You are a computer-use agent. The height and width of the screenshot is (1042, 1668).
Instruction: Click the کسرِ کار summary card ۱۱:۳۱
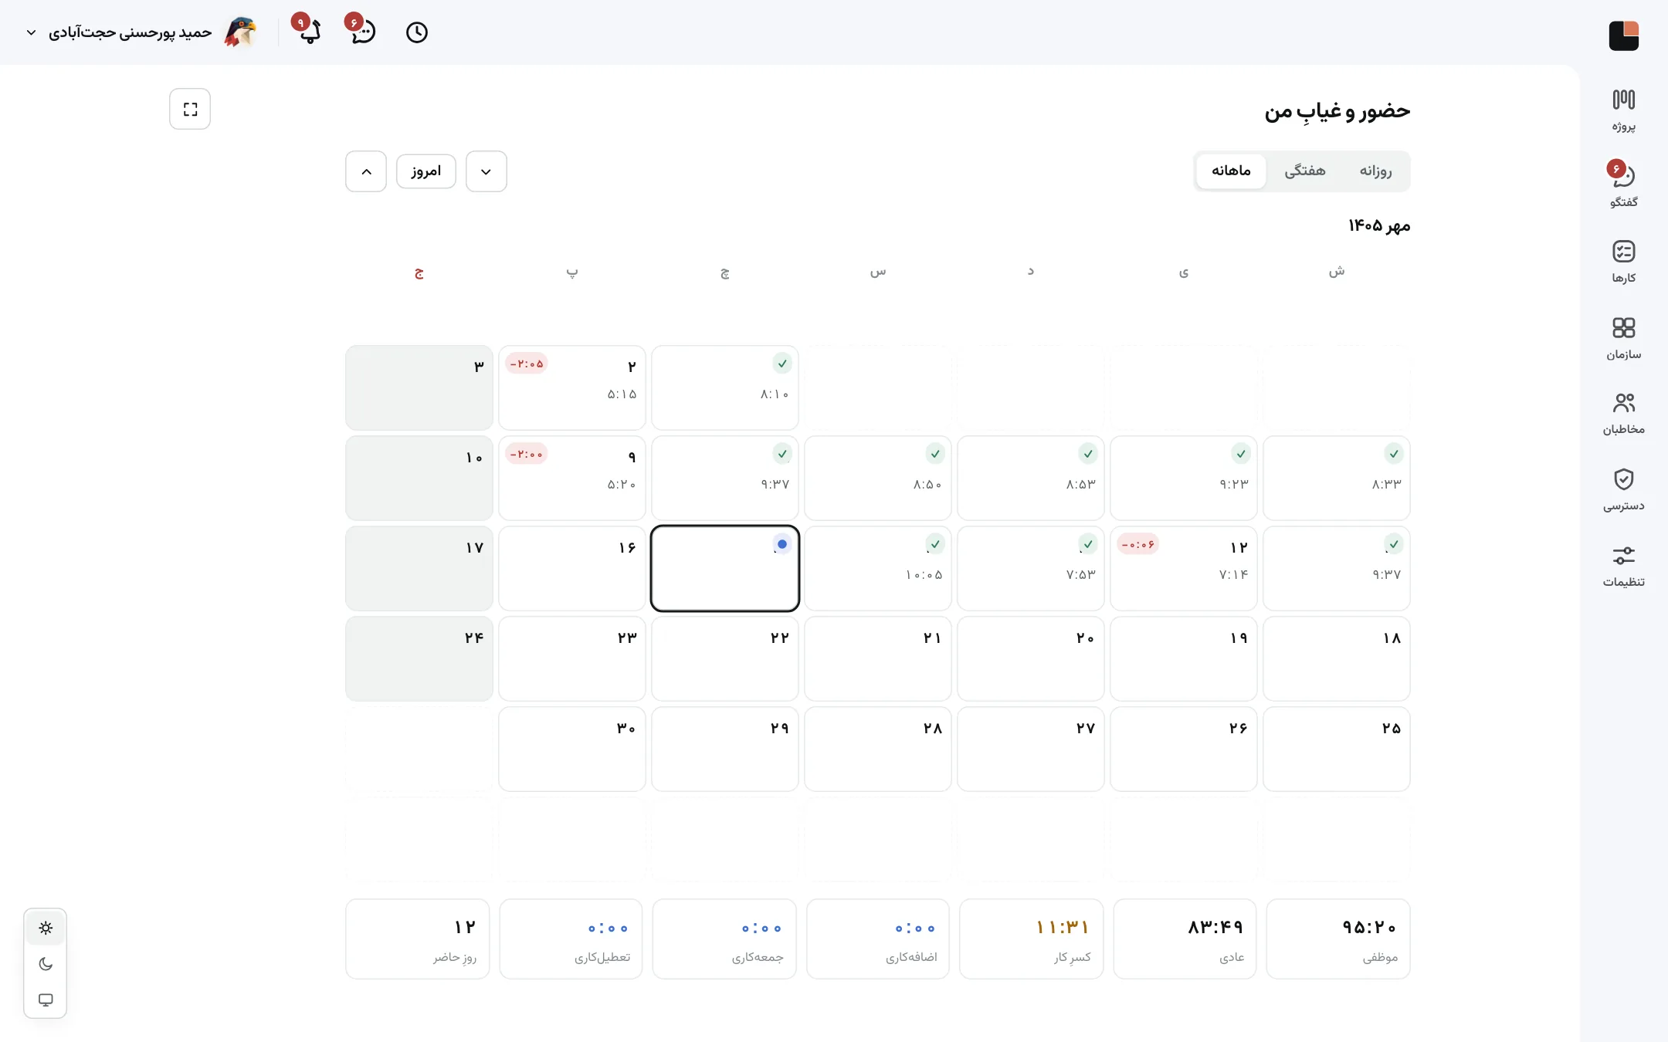coord(1032,939)
